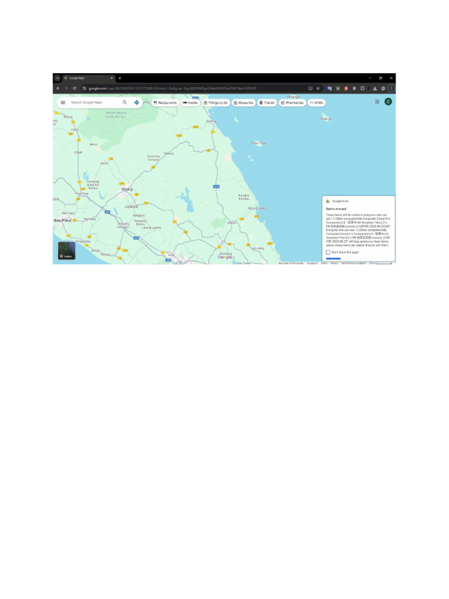Click the JOHOR state label
The image size is (449, 599).
[132, 206]
